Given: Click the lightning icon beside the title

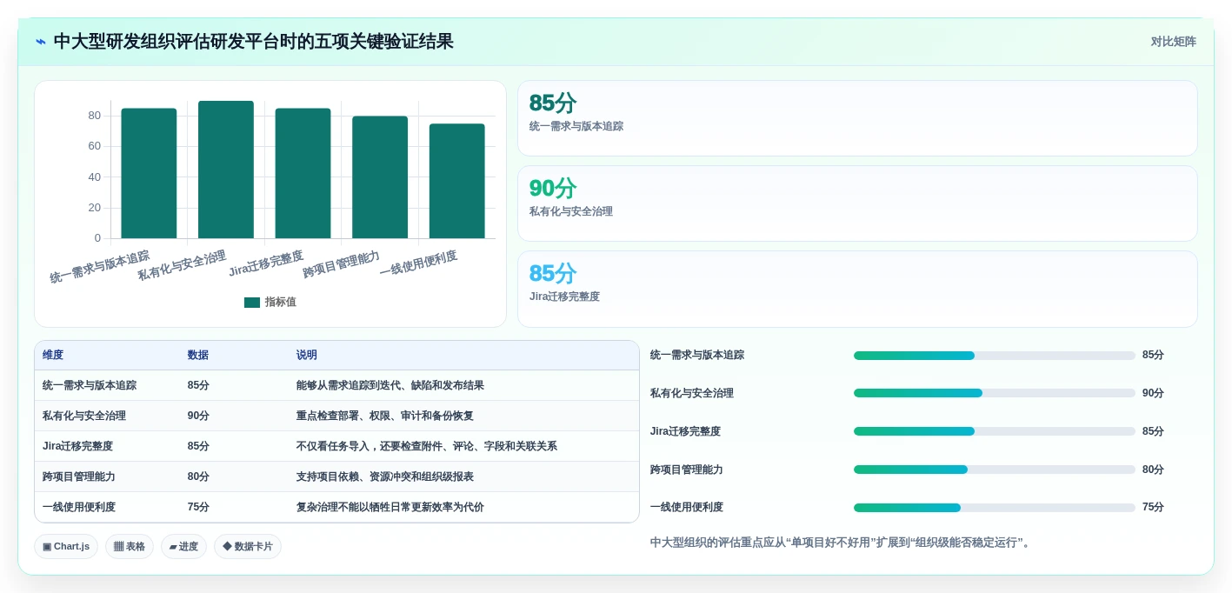Looking at the screenshot, I should [41, 42].
